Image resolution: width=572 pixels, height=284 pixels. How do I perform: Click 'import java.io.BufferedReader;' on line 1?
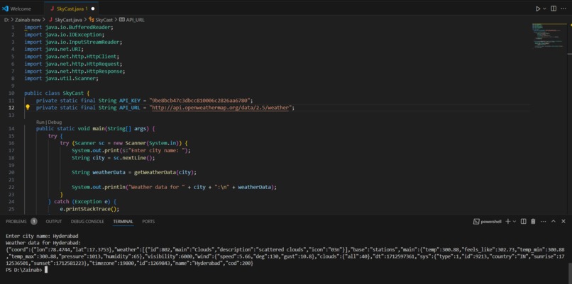click(x=69, y=28)
